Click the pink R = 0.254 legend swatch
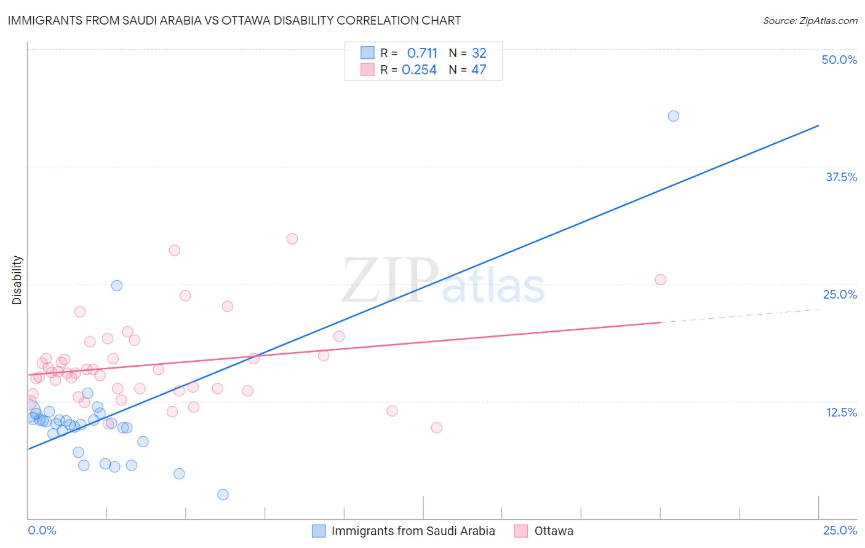Image resolution: width=865 pixels, height=548 pixels. [x=367, y=69]
